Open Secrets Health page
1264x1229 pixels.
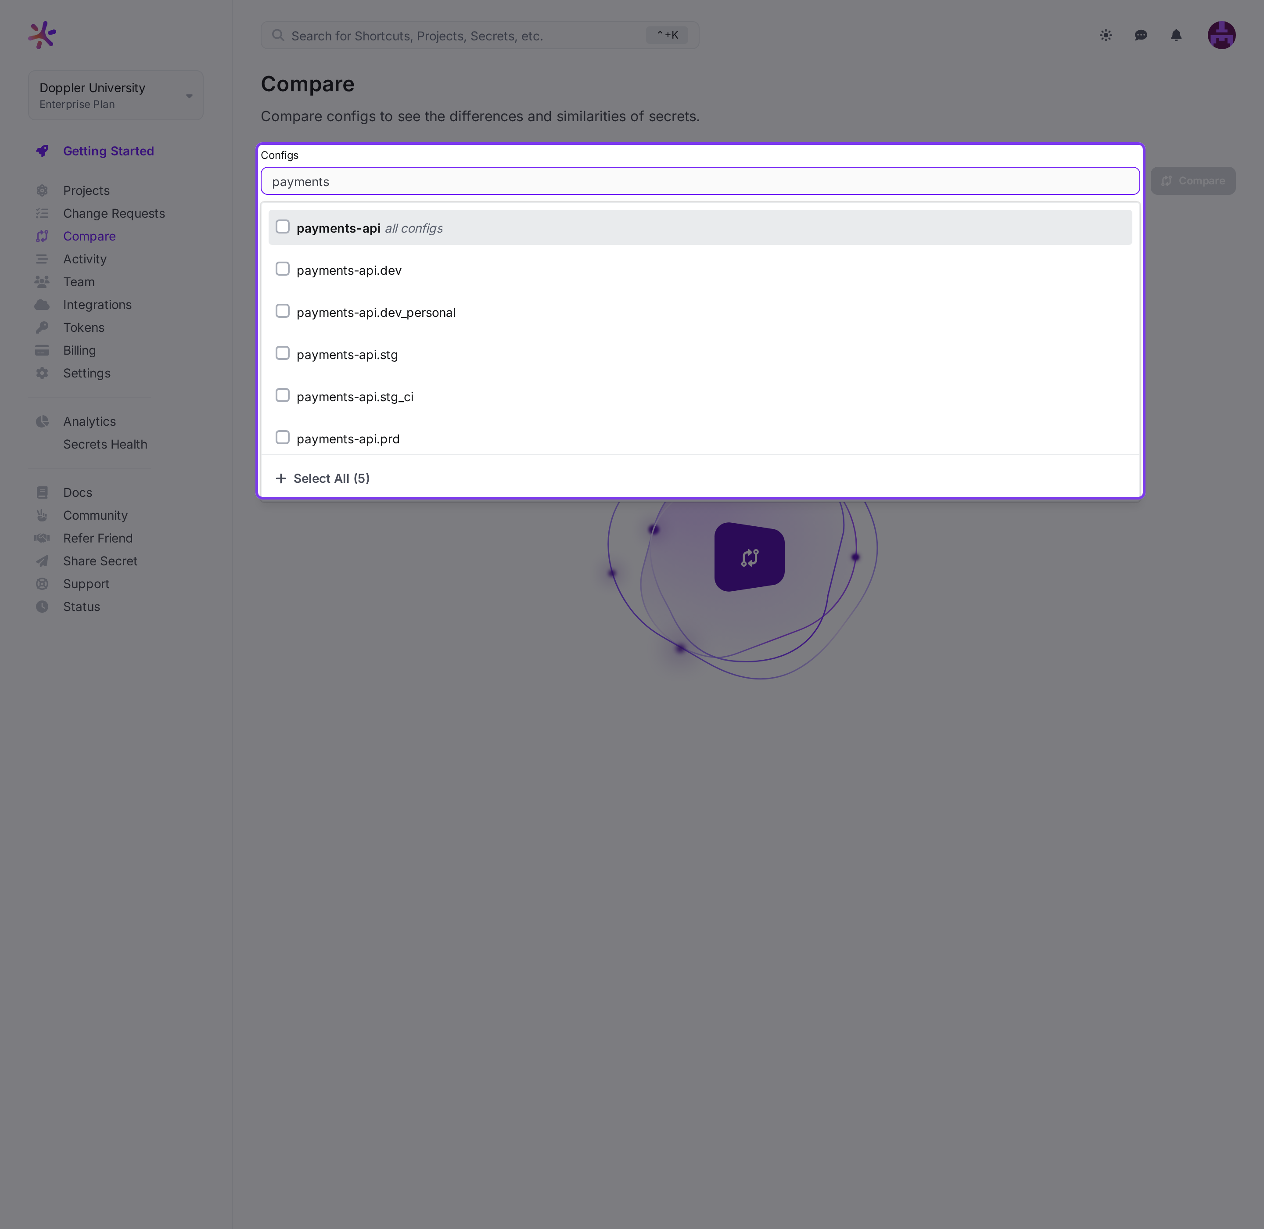click(105, 444)
